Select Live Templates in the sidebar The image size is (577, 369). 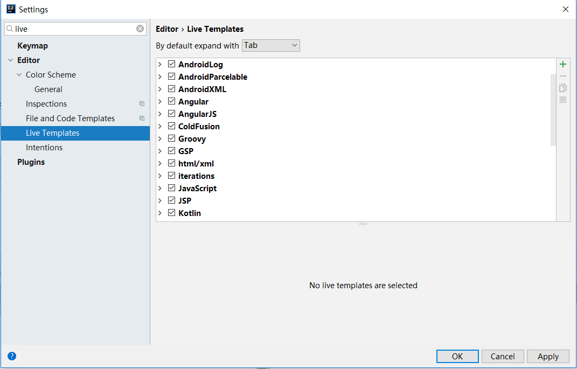tap(75, 133)
